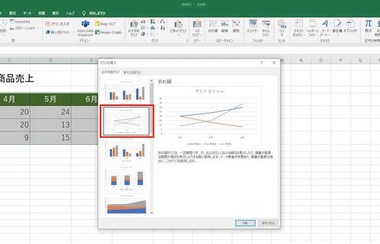Open the 校閲 tab
The width and height of the screenshot is (380, 244).
(x=42, y=13)
